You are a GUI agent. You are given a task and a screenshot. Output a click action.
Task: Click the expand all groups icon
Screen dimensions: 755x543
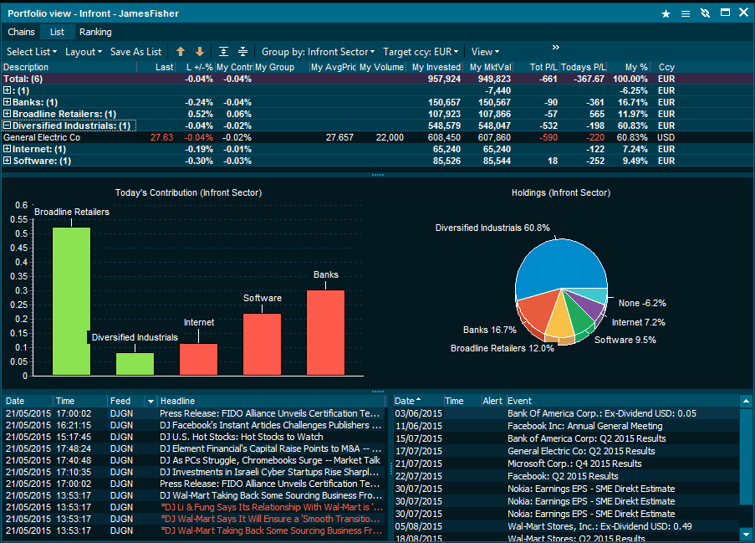point(223,52)
